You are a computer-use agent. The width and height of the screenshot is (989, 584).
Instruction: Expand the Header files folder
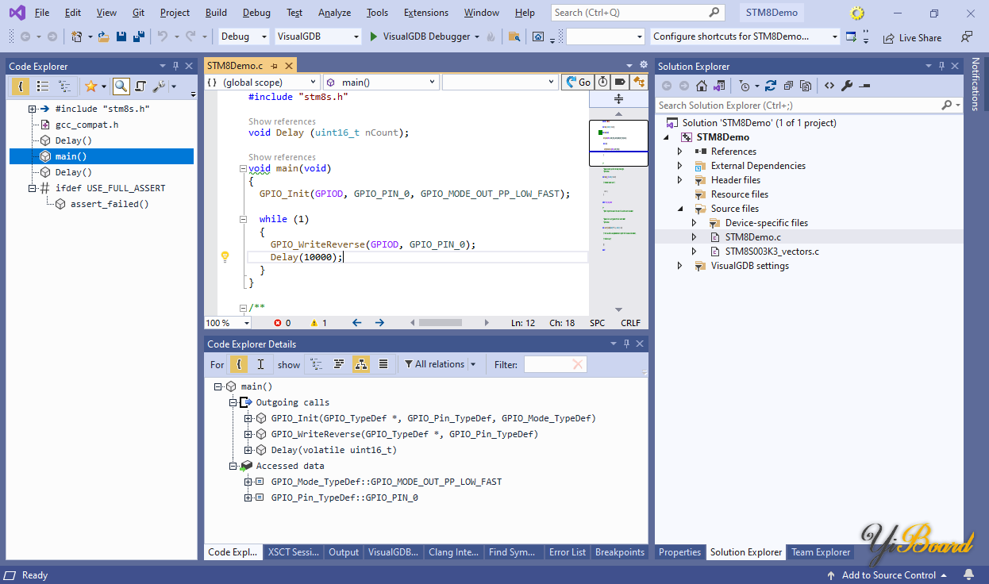click(679, 180)
